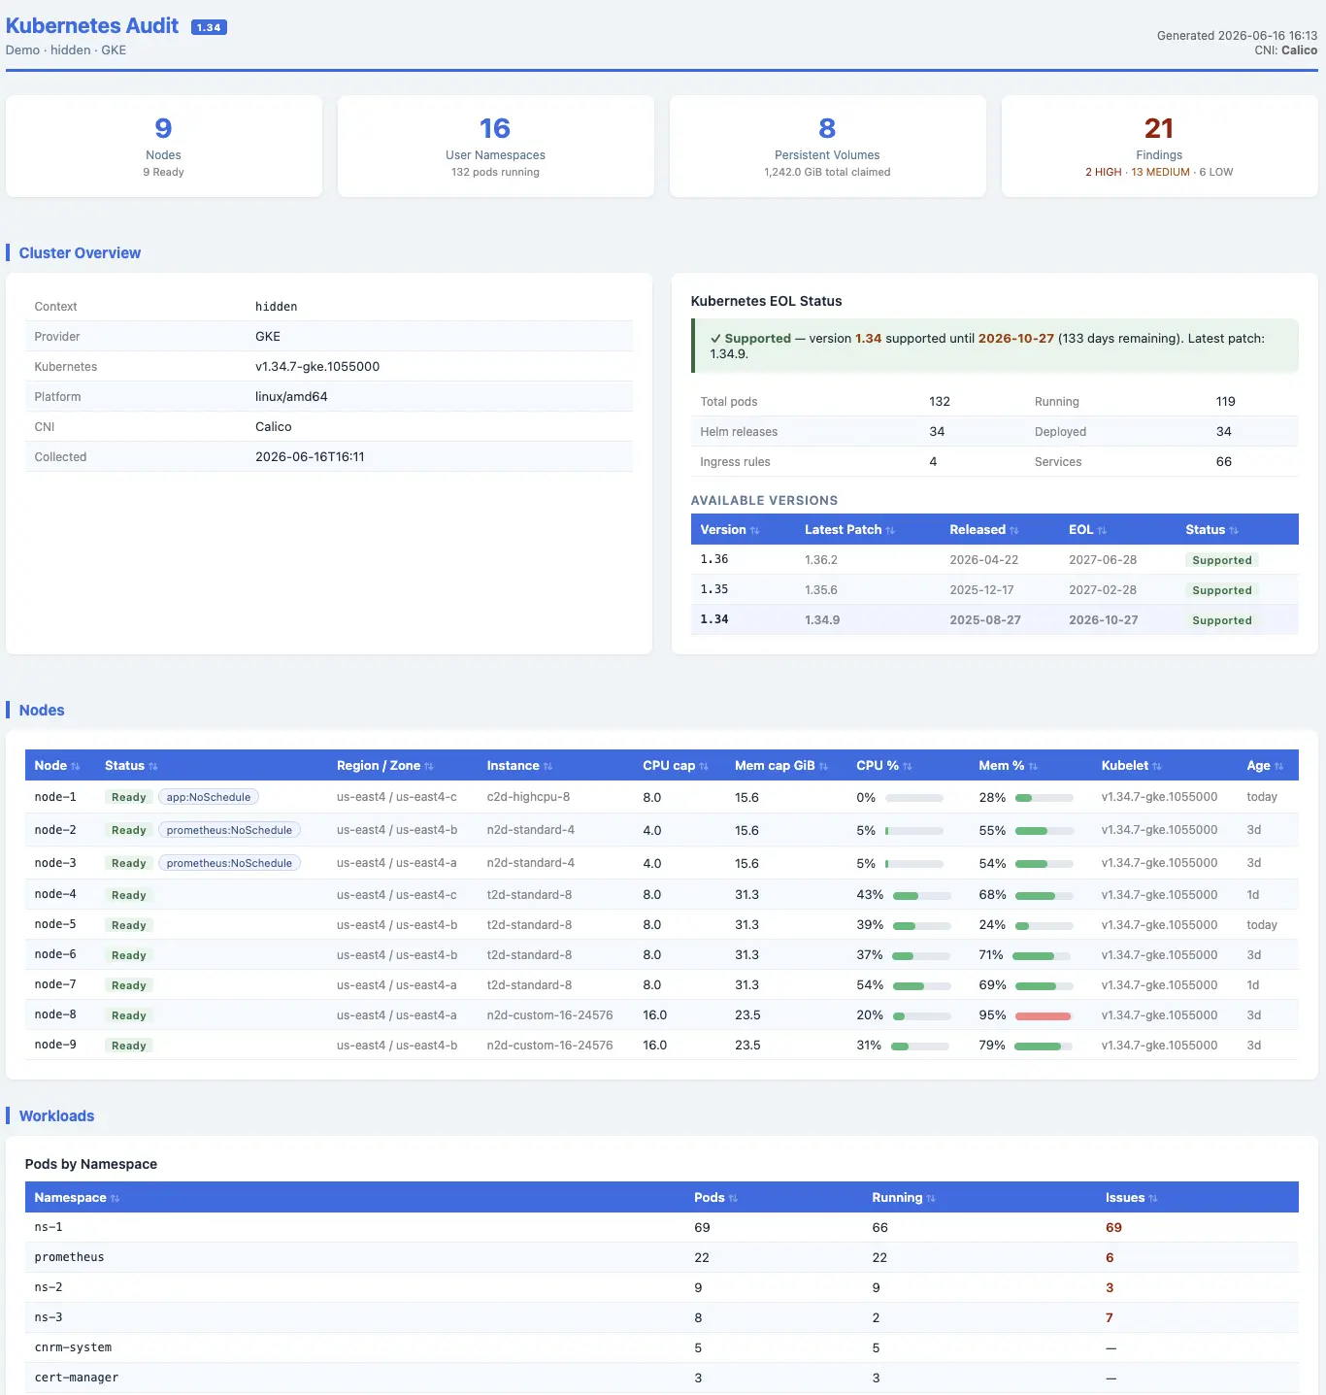Click the Helm releases value 34
The height and width of the screenshot is (1395, 1326).
pyautogui.click(x=937, y=432)
